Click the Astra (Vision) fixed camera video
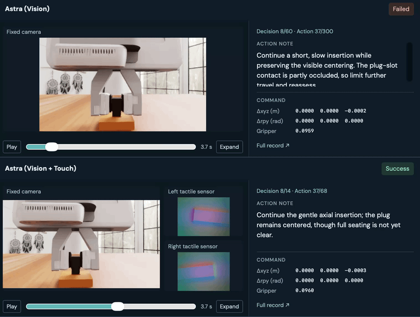 point(123,85)
